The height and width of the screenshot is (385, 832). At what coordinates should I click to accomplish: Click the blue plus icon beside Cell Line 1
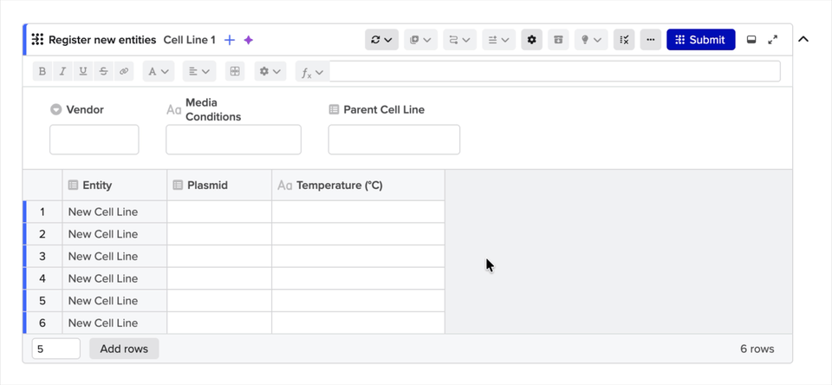click(230, 40)
